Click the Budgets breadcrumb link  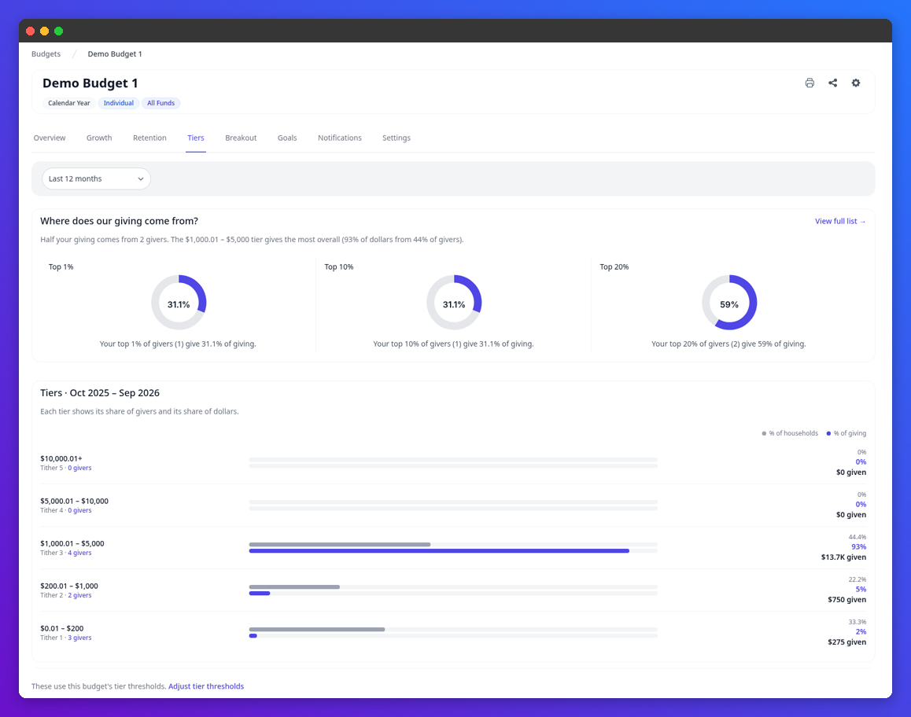tap(46, 54)
